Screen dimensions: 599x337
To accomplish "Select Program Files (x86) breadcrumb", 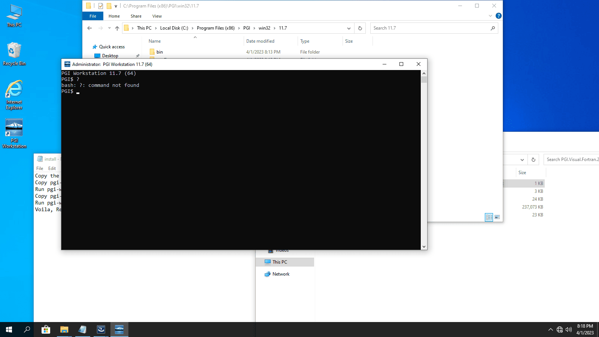I will 216,28.
